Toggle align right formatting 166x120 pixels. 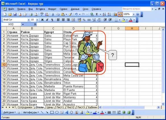coord(68,20)
